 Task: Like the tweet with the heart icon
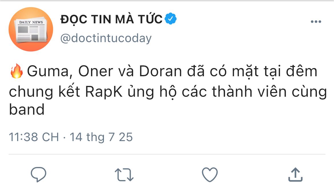210,174
